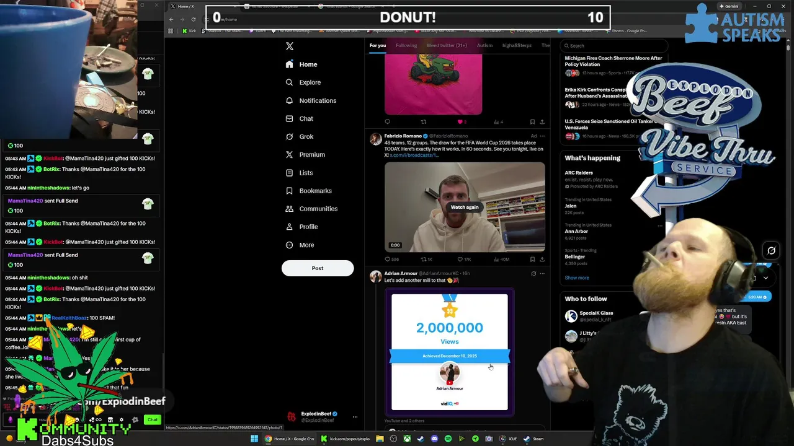Viewport: 794px width, 446px height.
Task: Reply to Fabrizio Romano's post
Action: 392,260
